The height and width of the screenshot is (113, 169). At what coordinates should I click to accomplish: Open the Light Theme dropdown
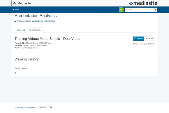(45, 108)
